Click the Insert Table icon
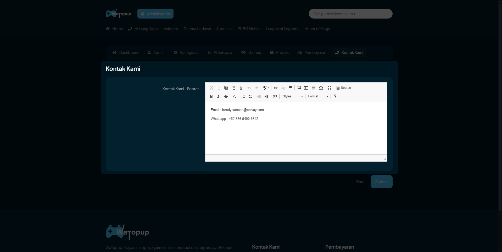This screenshot has width=502, height=252. pos(306,88)
